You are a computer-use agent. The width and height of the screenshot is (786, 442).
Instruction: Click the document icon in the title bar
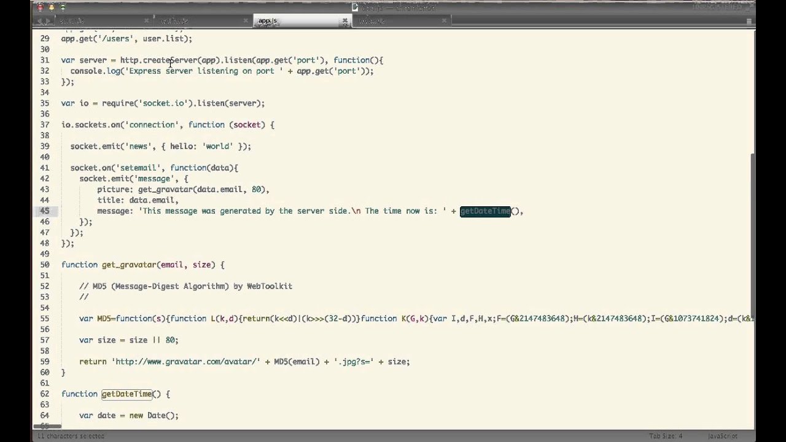(355, 7)
